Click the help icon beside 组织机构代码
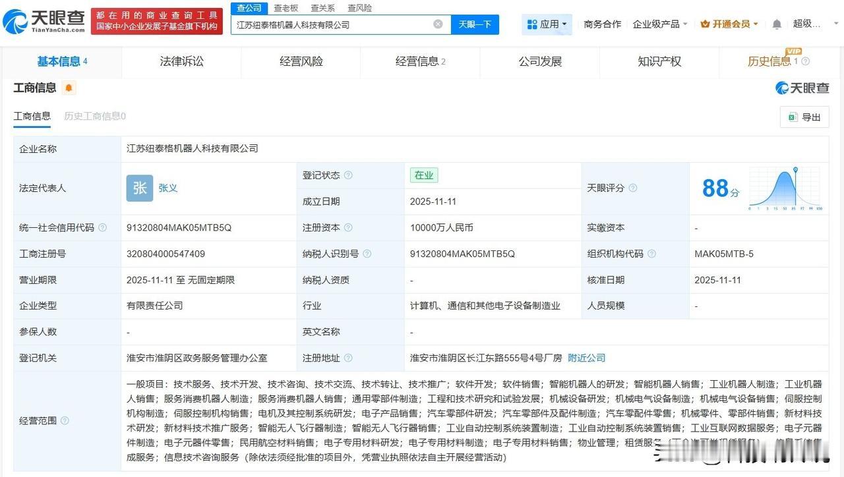 [651, 254]
